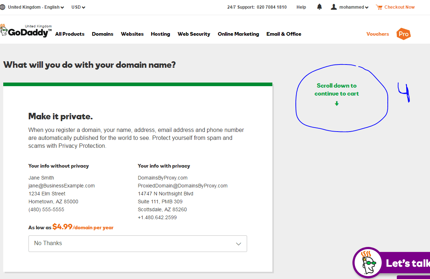Expand the No Thanks privacy dropdown
Image resolution: width=430 pixels, height=279 pixels.
pos(137,243)
